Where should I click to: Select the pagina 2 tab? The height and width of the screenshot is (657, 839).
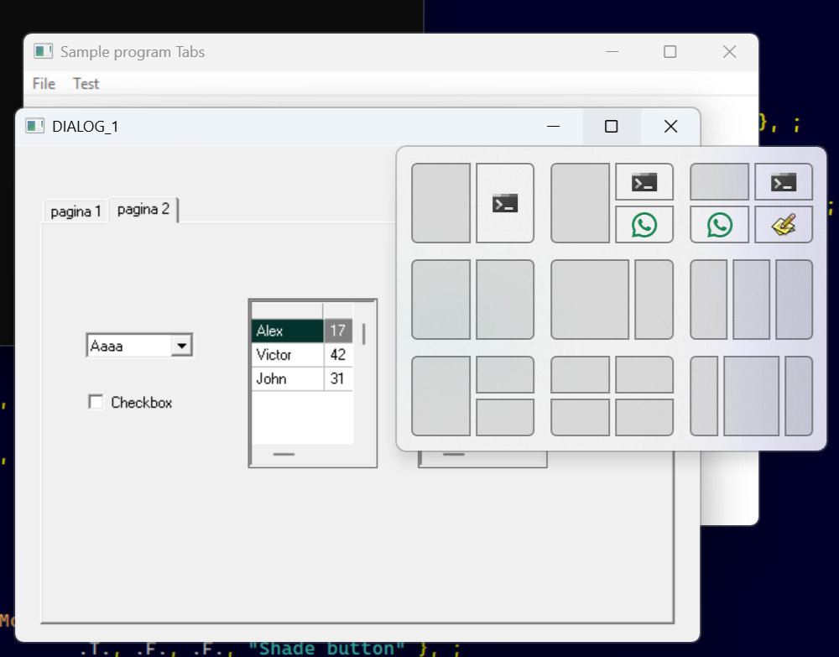click(143, 210)
